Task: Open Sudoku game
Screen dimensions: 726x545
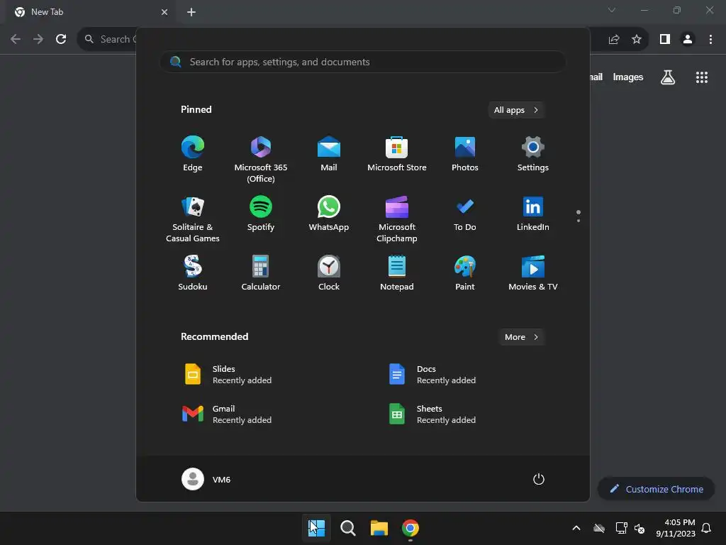Action: 193,273
